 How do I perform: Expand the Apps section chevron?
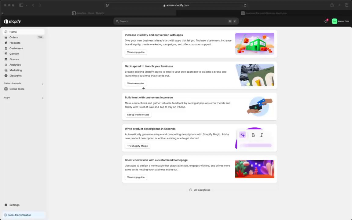coord(43,98)
